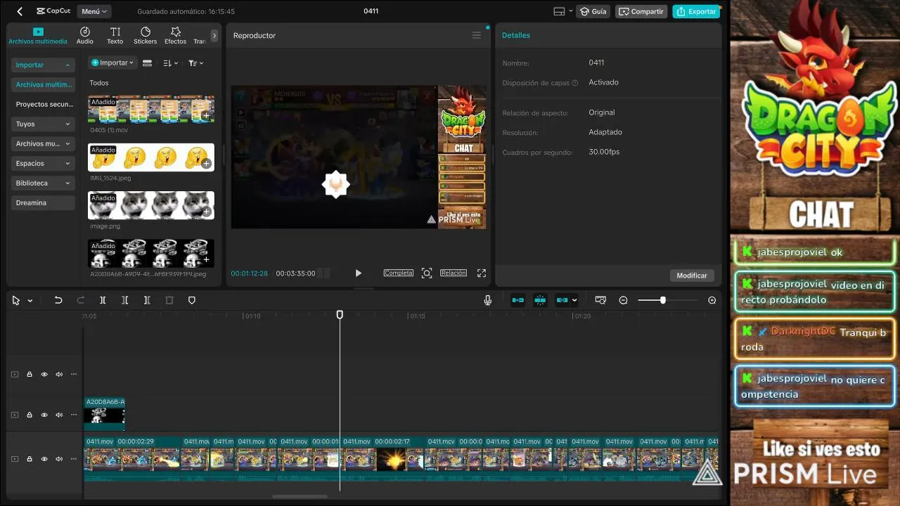The width and height of the screenshot is (900, 506).
Task: Go back using the top-left arrow
Action: pos(20,11)
